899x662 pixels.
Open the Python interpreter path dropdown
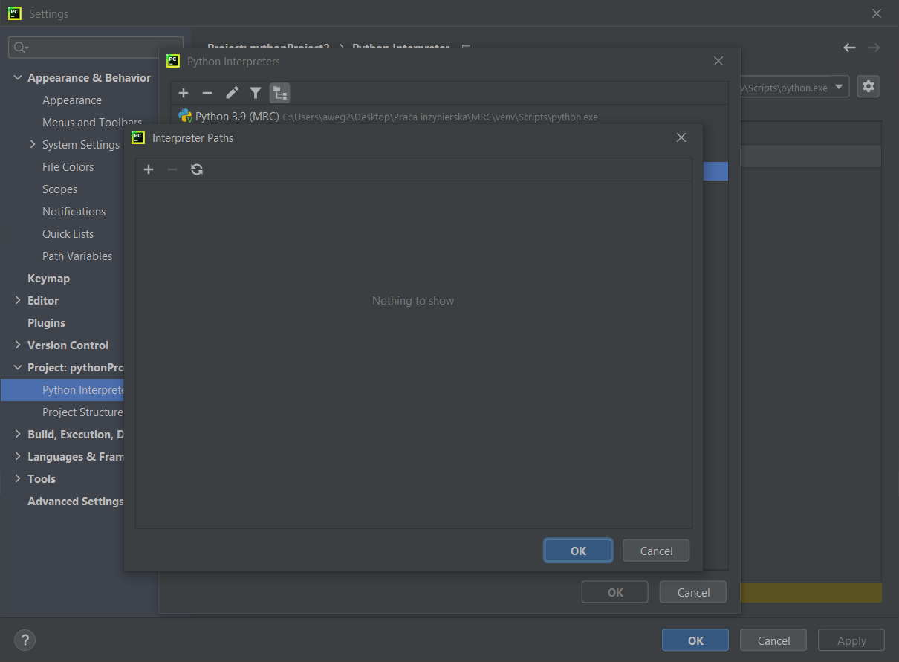click(840, 87)
